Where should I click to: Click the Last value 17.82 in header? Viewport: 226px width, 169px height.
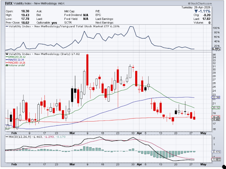(206, 19)
